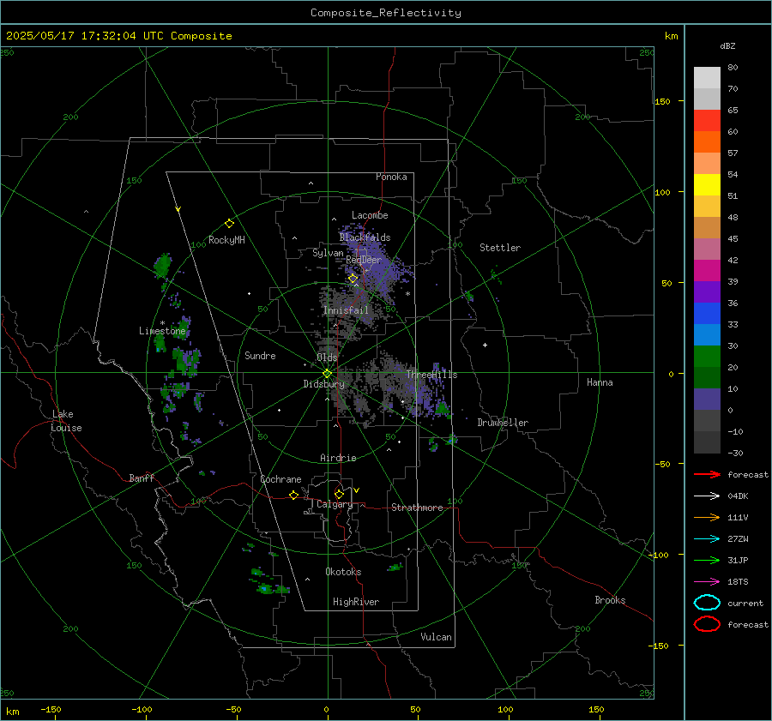Click the Ponoka city label

coord(391,177)
